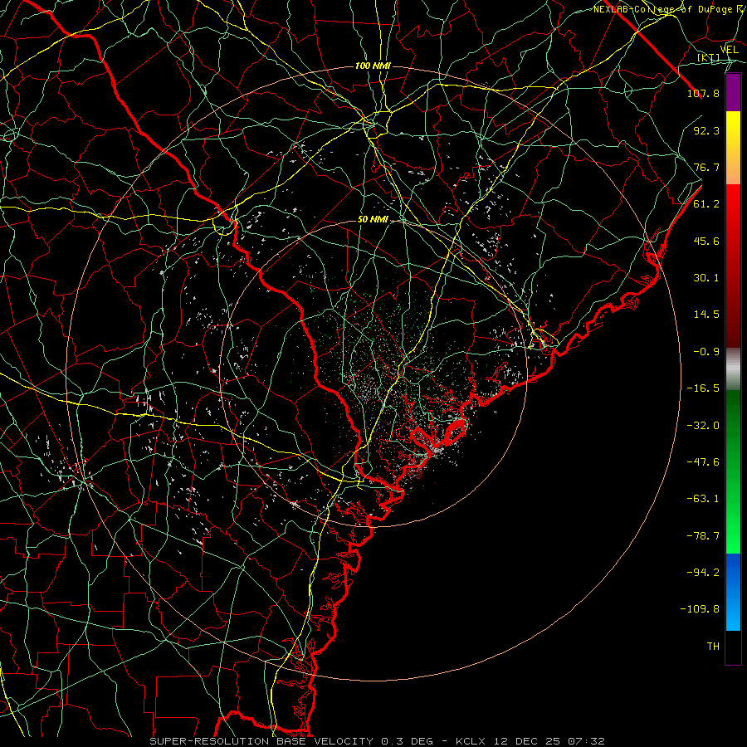This screenshot has height=747, width=747.
Task: Select the 14.5 velocity scale value
Action: [x=706, y=315]
